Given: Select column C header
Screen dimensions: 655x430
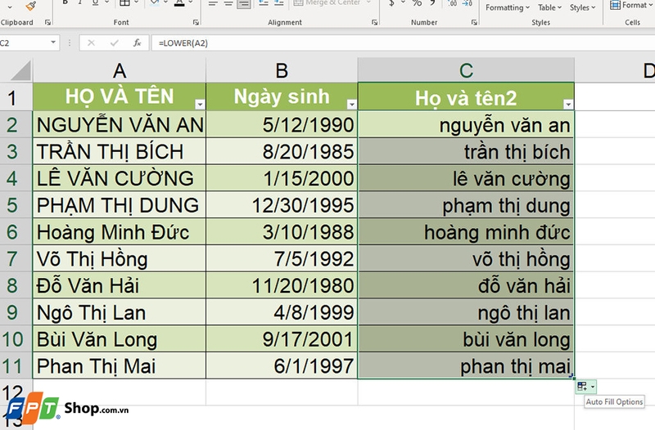Looking at the screenshot, I should (x=466, y=70).
